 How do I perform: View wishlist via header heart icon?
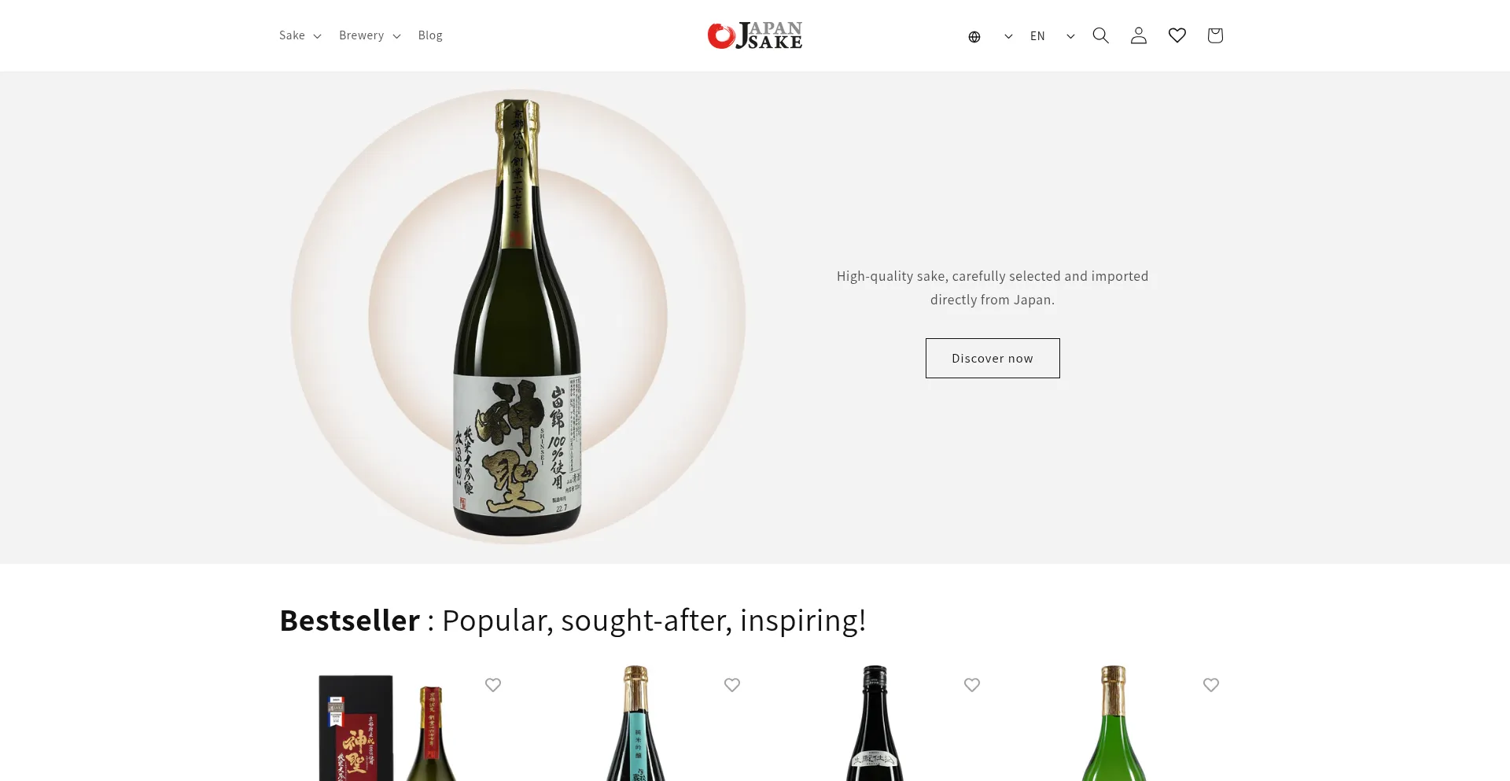tap(1177, 35)
